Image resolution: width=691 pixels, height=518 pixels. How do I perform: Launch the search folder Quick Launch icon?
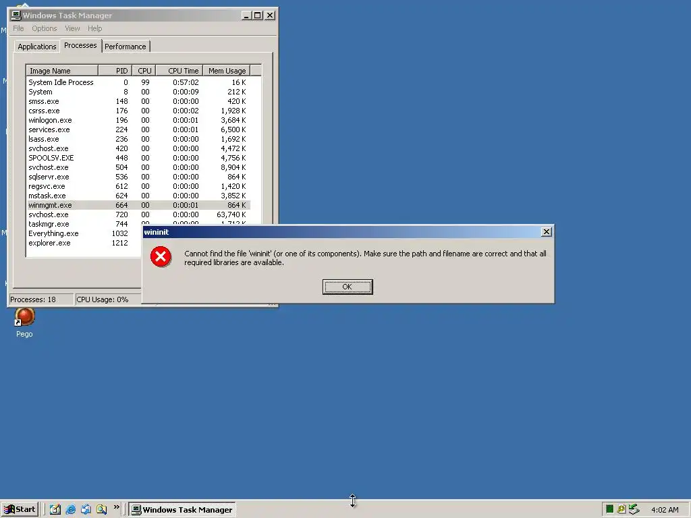click(101, 510)
